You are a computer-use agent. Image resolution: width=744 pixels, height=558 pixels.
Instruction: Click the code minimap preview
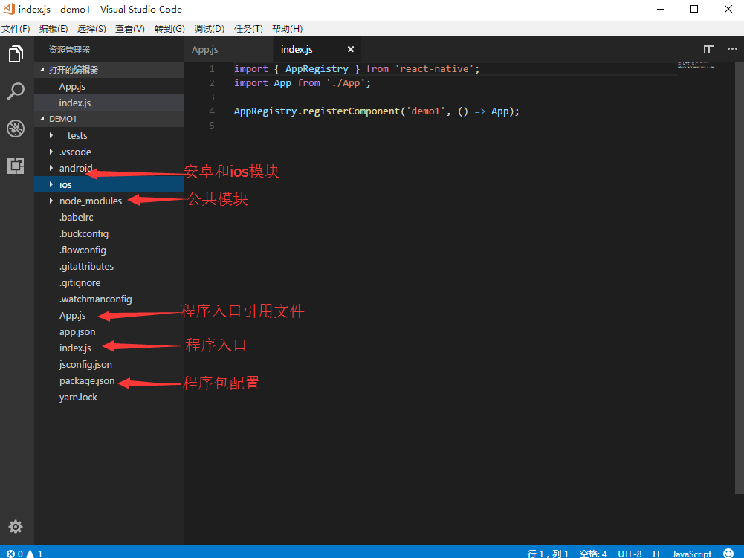tap(696, 65)
